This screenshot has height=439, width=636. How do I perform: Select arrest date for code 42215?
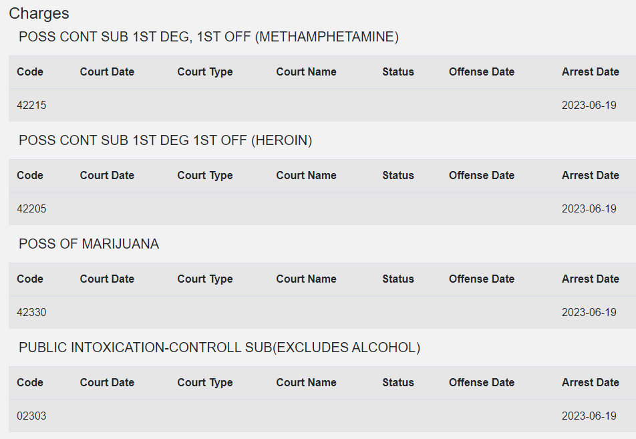[x=589, y=106]
